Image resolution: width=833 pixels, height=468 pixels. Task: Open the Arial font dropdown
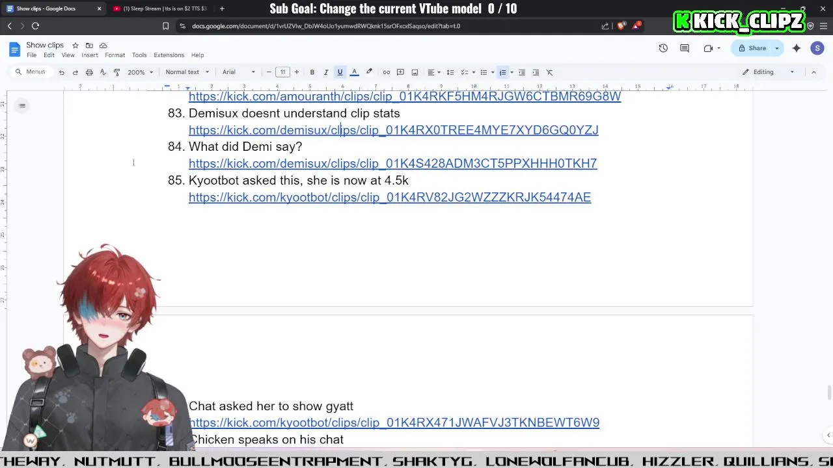(x=239, y=72)
